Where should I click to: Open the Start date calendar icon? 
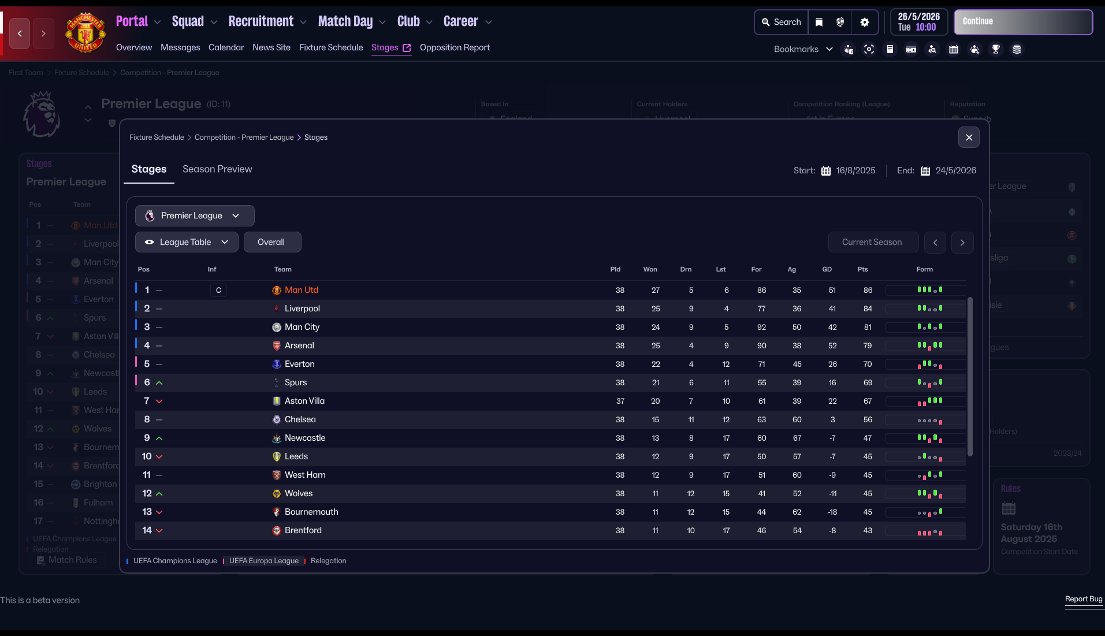825,171
